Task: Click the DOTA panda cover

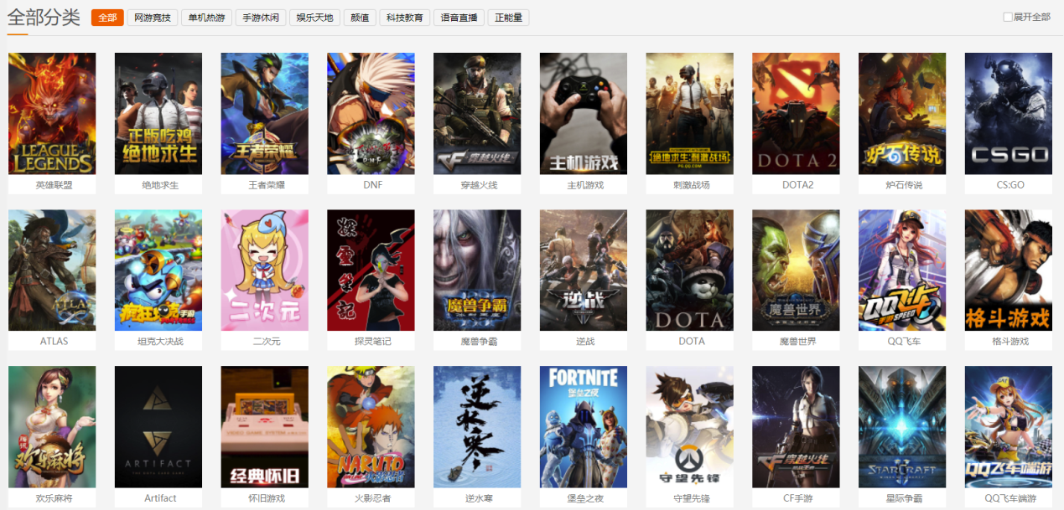Action: tap(690, 270)
